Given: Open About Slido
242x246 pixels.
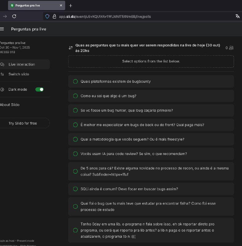Looking at the screenshot, I should click(10, 105).
